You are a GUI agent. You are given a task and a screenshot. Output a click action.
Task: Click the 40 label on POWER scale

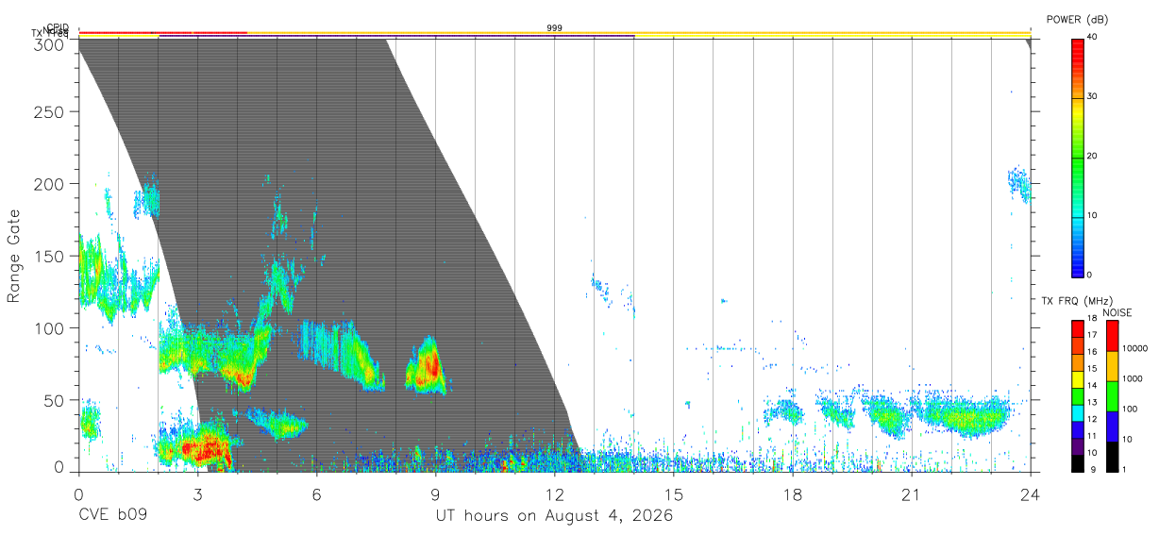coord(1093,37)
